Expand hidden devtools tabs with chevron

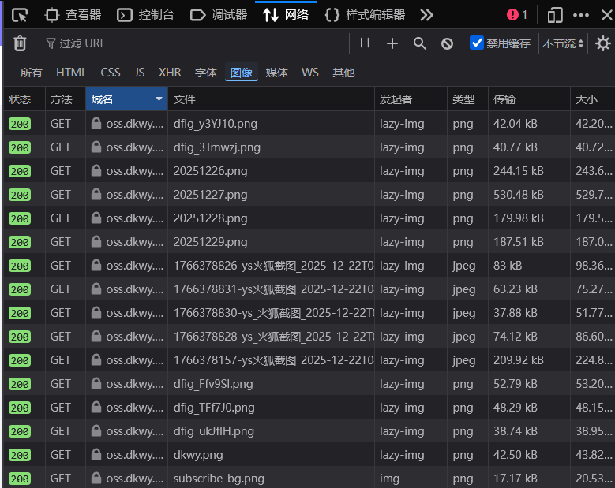click(x=426, y=14)
